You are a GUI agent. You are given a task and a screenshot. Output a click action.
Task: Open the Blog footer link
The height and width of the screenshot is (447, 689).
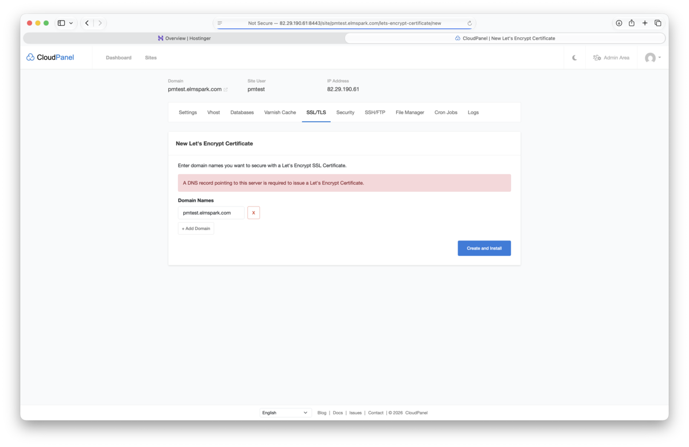[322, 413]
